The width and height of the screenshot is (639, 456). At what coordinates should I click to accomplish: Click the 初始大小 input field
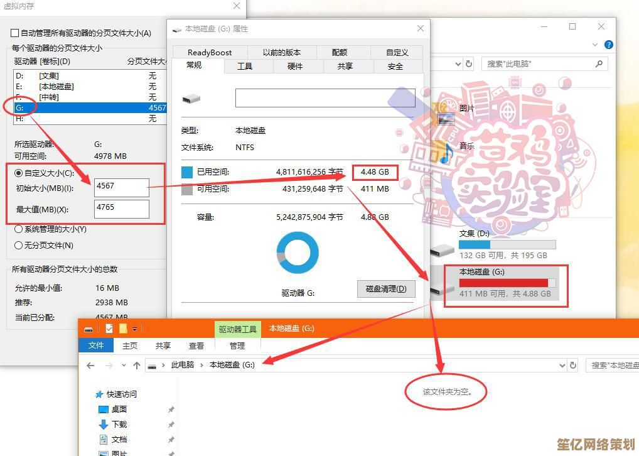[x=122, y=187]
